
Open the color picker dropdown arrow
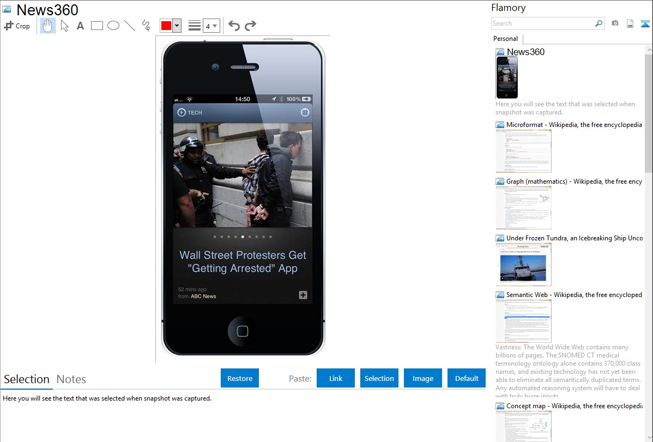(x=177, y=26)
